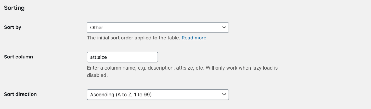Image resolution: width=371 pixels, height=109 pixels.
Task: Open the Sort by dropdown
Action: coord(158,27)
